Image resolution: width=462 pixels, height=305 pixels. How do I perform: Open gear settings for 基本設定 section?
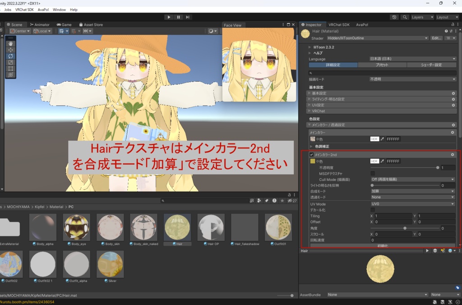pyautogui.click(x=453, y=93)
